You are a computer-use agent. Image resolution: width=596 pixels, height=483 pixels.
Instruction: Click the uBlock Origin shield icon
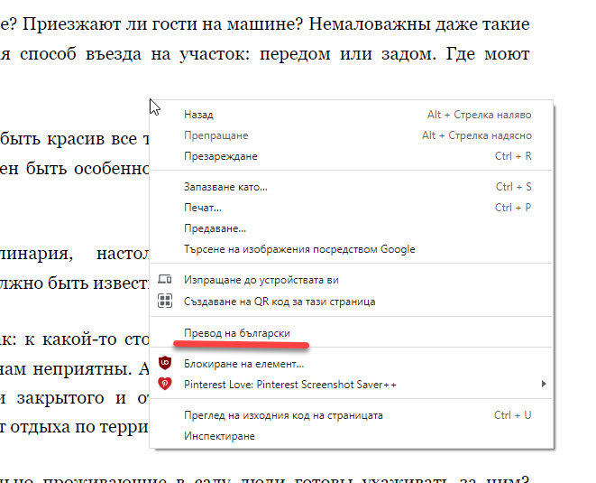pos(165,363)
